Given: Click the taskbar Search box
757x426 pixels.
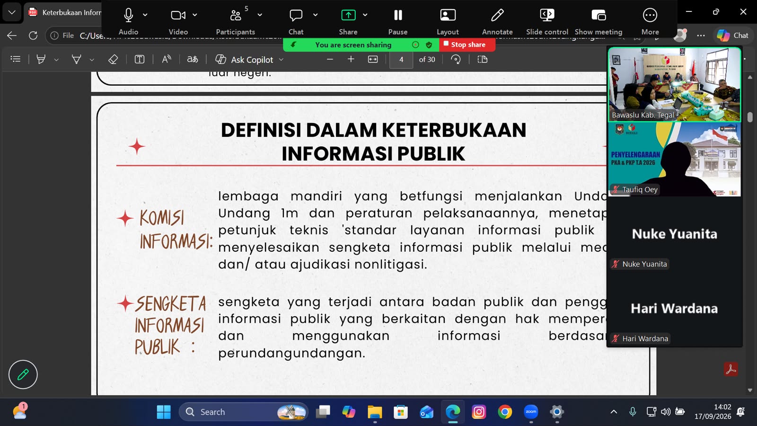Looking at the screenshot, I should (x=244, y=412).
